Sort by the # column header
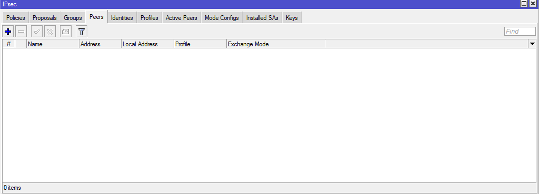Viewport: 539px width, 194px height. (x=8, y=44)
